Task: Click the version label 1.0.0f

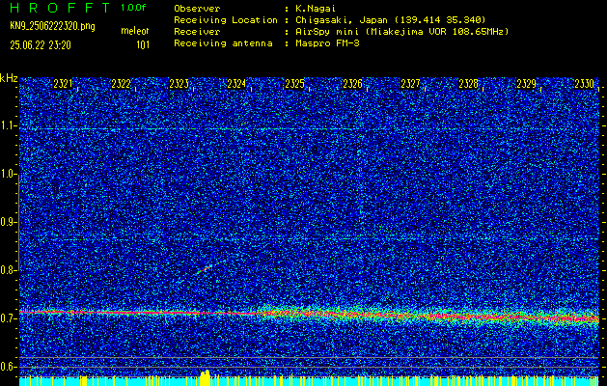Action: (x=133, y=8)
